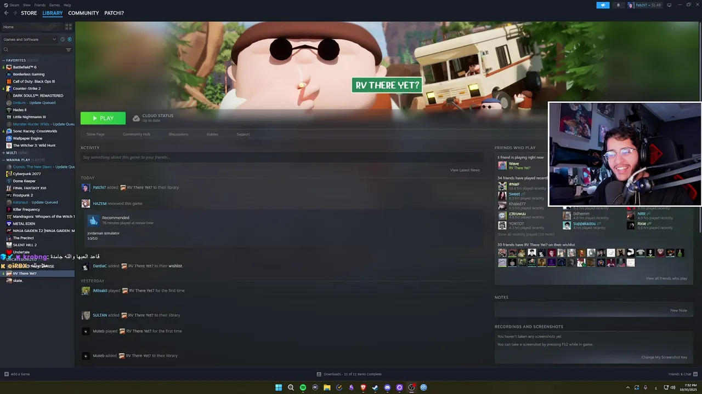Image resolution: width=702 pixels, height=394 pixels.
Task: Open the Community Hub link
Action: (137, 134)
